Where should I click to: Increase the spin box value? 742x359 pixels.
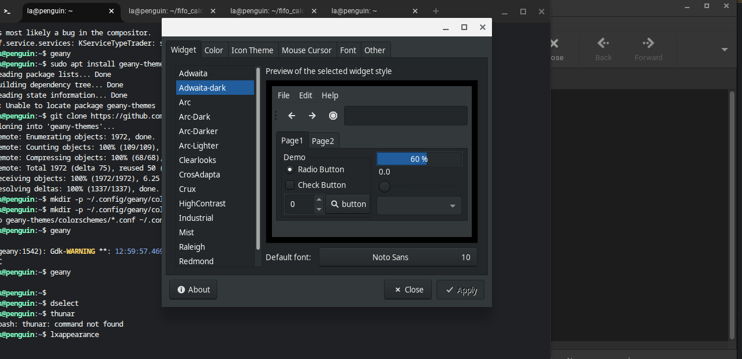(319, 199)
